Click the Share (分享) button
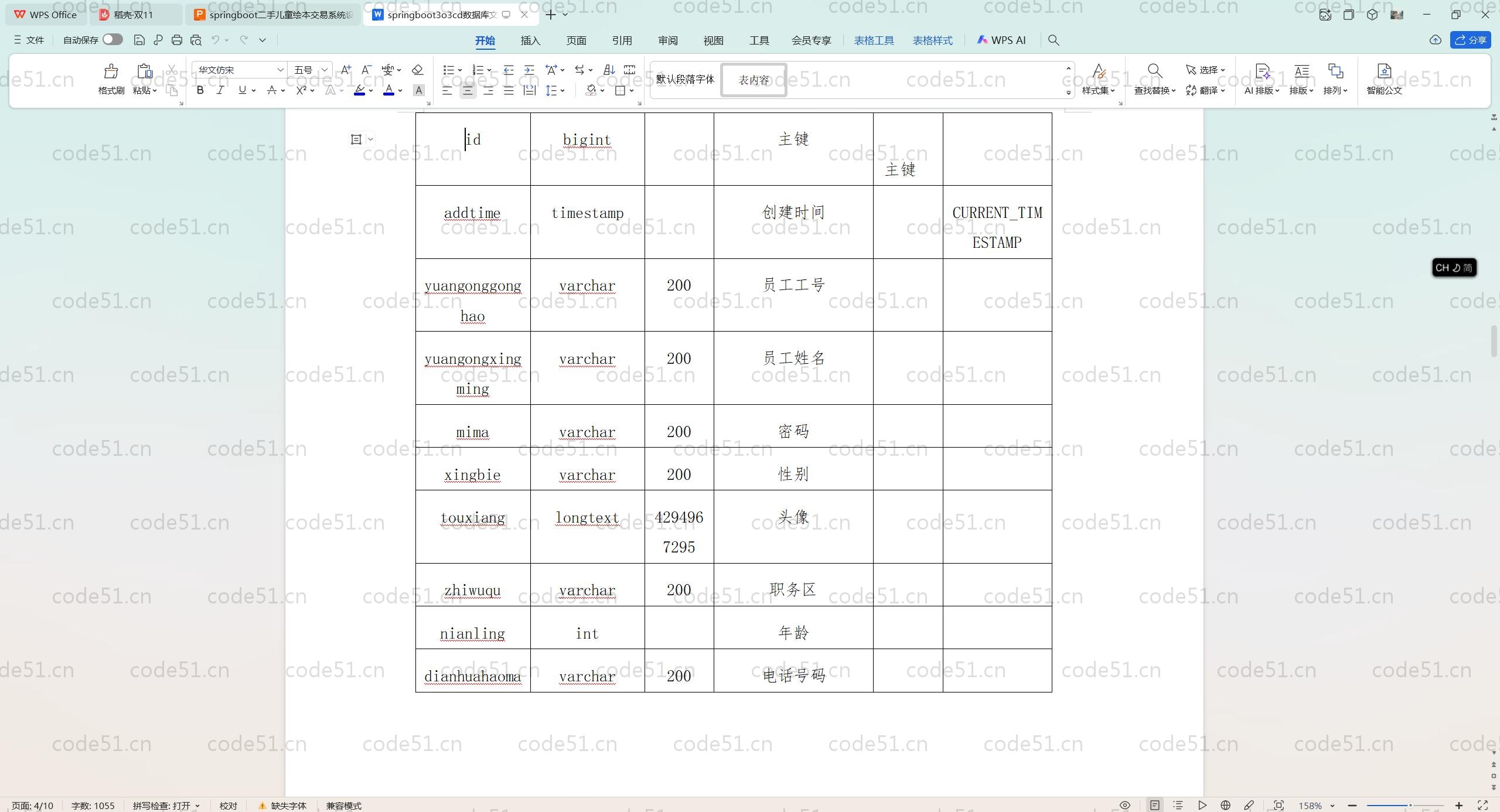Image resolution: width=1500 pixels, height=812 pixels. pyautogui.click(x=1471, y=40)
